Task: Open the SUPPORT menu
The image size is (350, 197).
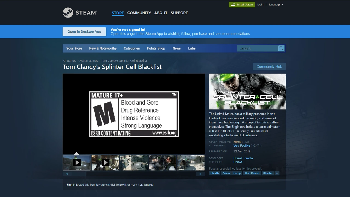Action: (x=179, y=13)
